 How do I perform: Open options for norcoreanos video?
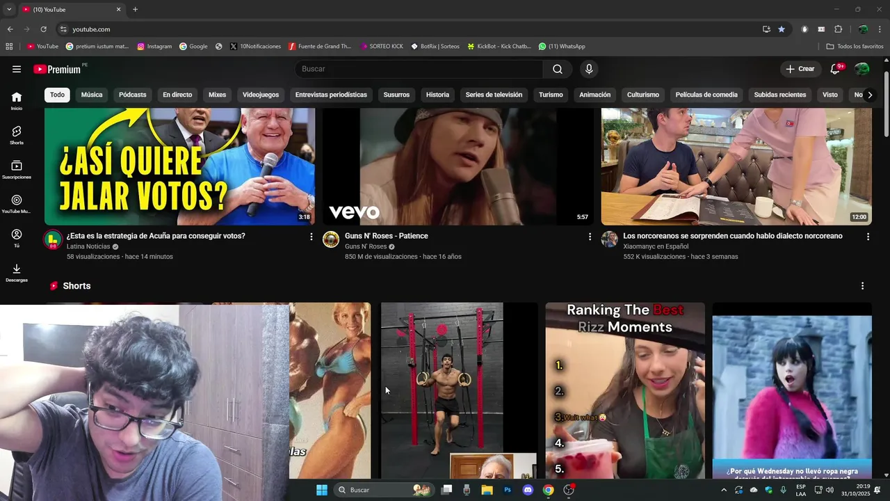(x=868, y=237)
